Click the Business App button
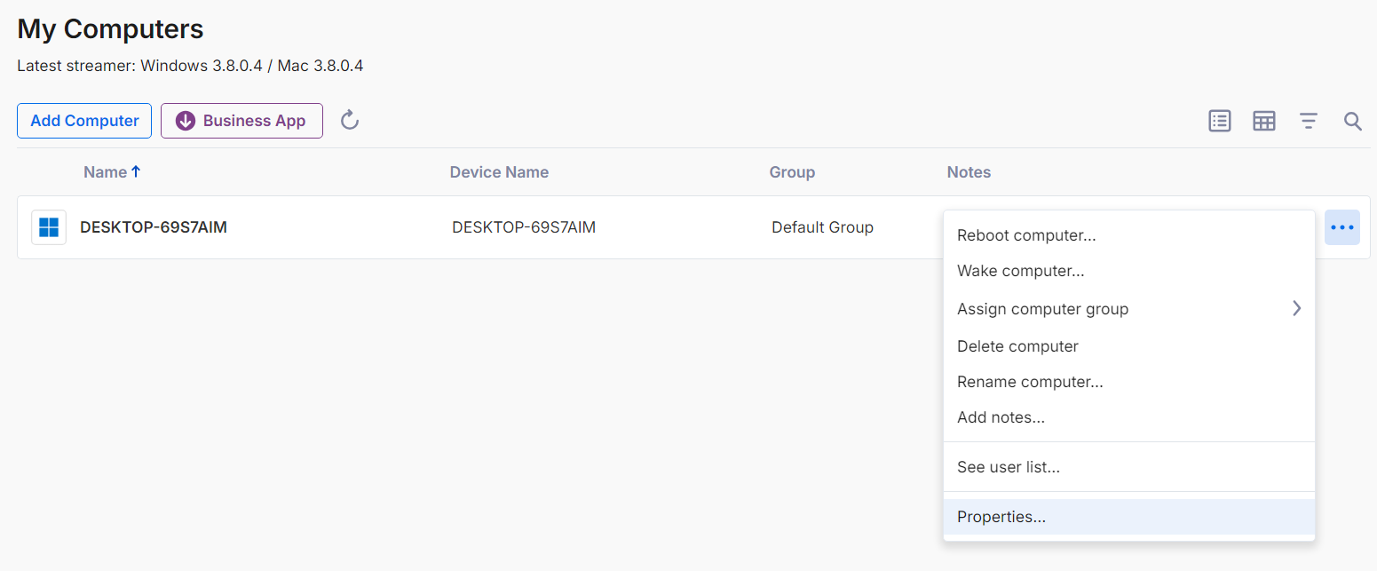 [241, 120]
